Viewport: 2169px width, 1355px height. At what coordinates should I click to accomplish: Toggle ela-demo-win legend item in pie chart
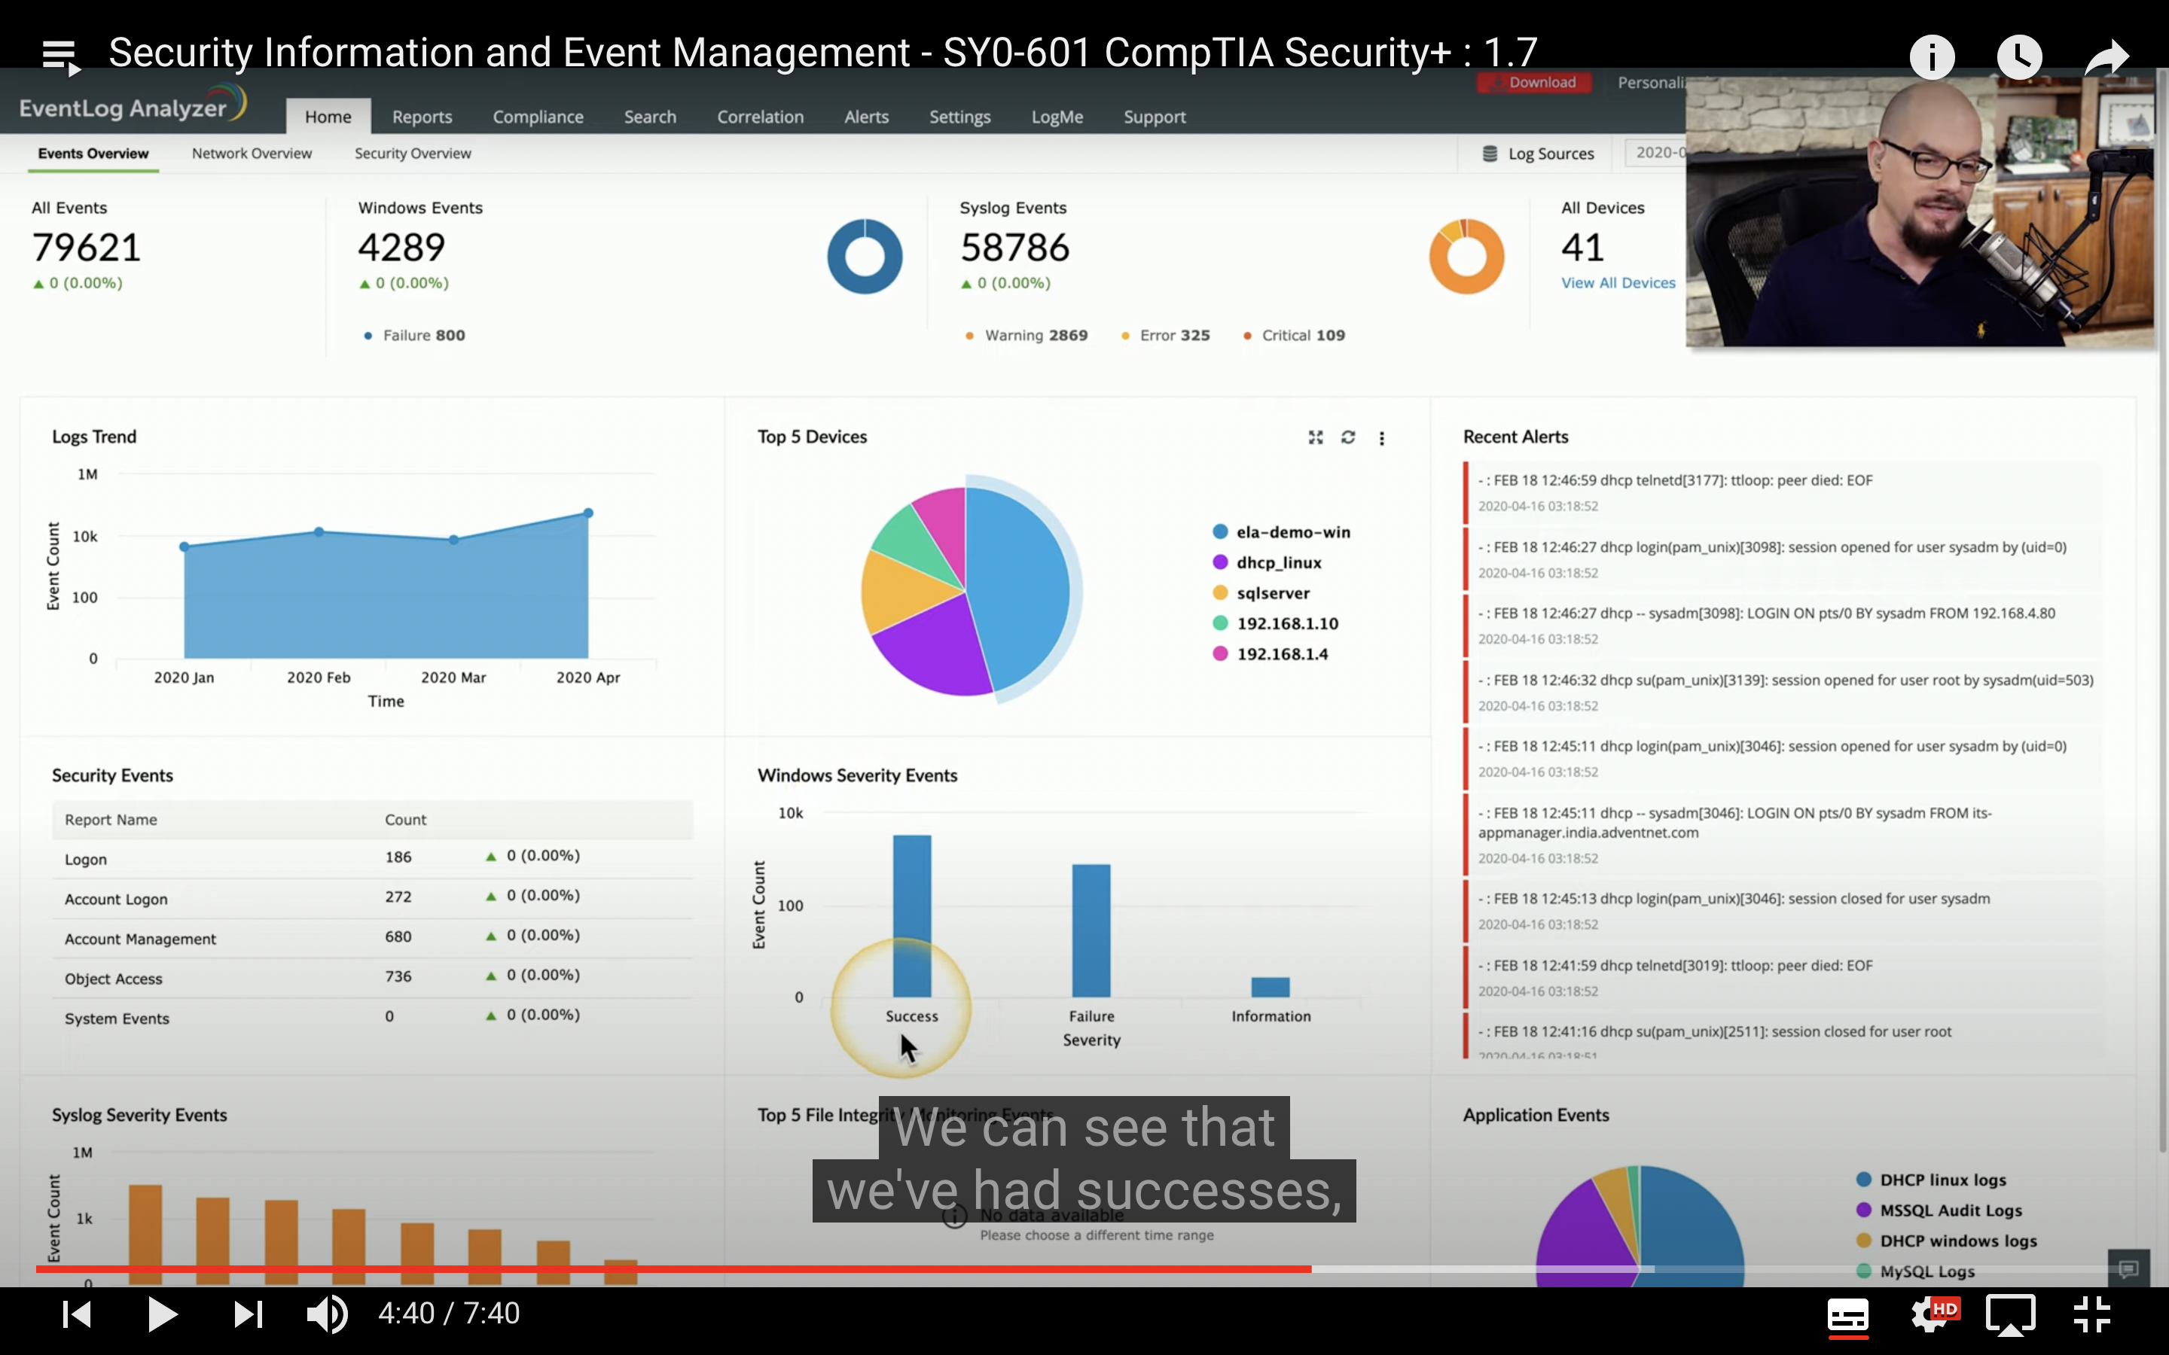click(x=1292, y=532)
